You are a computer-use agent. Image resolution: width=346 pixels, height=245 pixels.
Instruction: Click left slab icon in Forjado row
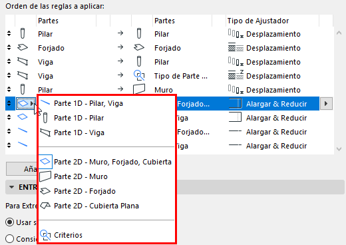point(23,47)
